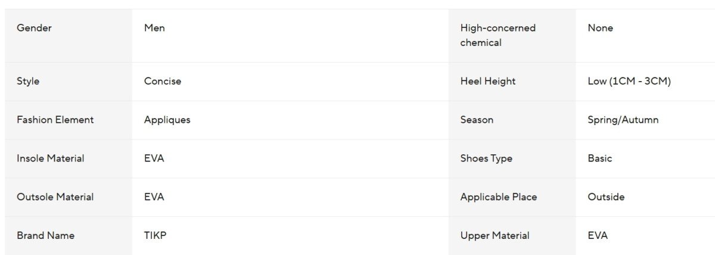Click the Outside applicable place value
This screenshot has height=255, width=715.
click(606, 197)
